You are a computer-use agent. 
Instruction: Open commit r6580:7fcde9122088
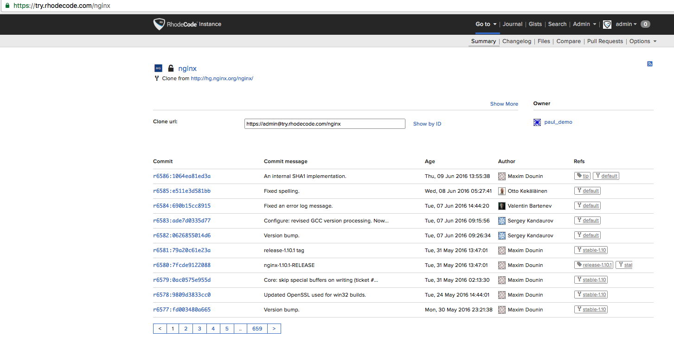pyautogui.click(x=182, y=265)
